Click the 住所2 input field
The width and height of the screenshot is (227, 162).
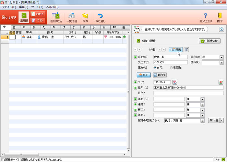[x=188, y=93]
